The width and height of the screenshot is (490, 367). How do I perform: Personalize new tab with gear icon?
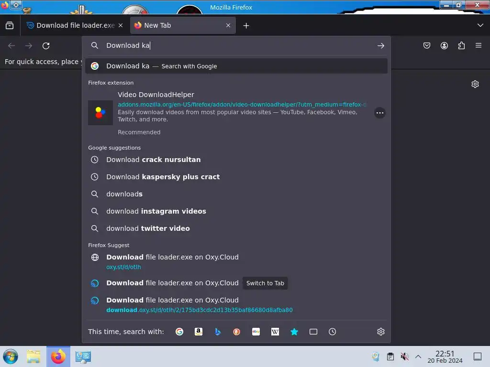tap(475, 84)
